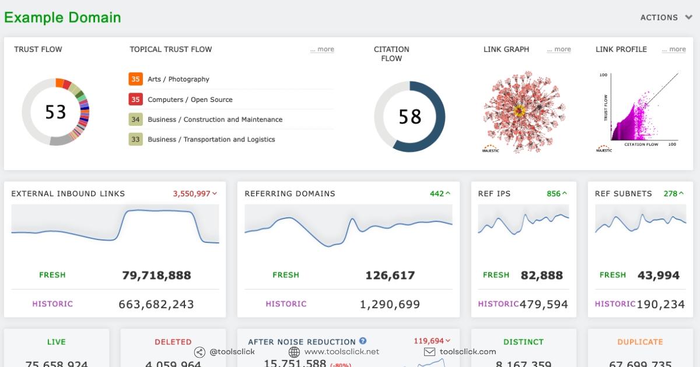
Task: Click the globe icon beside www.toolsclick.net
Action: (x=294, y=352)
